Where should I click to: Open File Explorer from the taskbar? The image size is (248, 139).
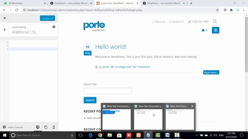(110, 135)
